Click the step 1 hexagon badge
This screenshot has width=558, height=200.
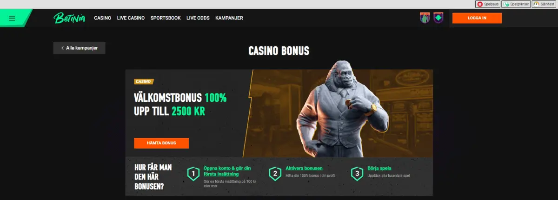193,174
